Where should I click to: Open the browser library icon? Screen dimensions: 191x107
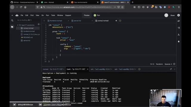[135, 7]
